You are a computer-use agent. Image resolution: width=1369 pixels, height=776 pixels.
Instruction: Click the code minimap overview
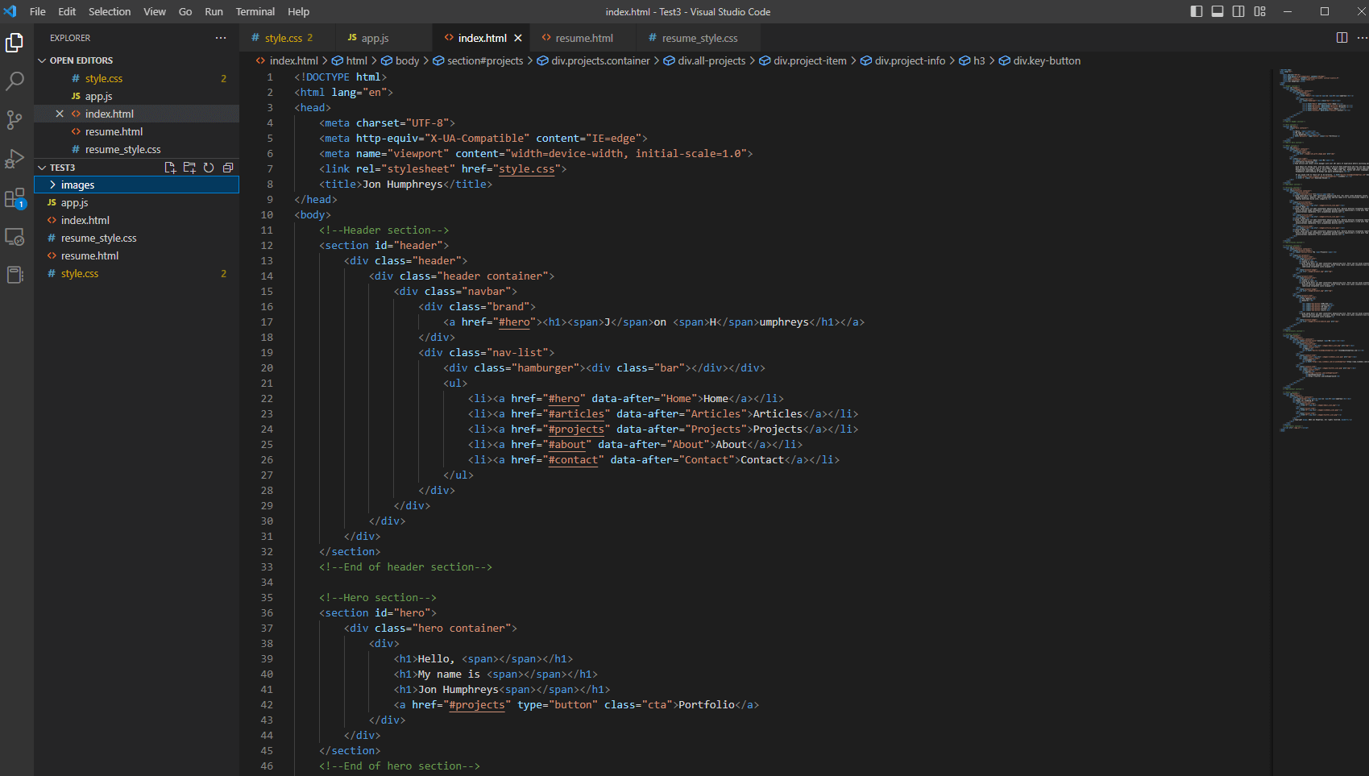click(x=1320, y=242)
